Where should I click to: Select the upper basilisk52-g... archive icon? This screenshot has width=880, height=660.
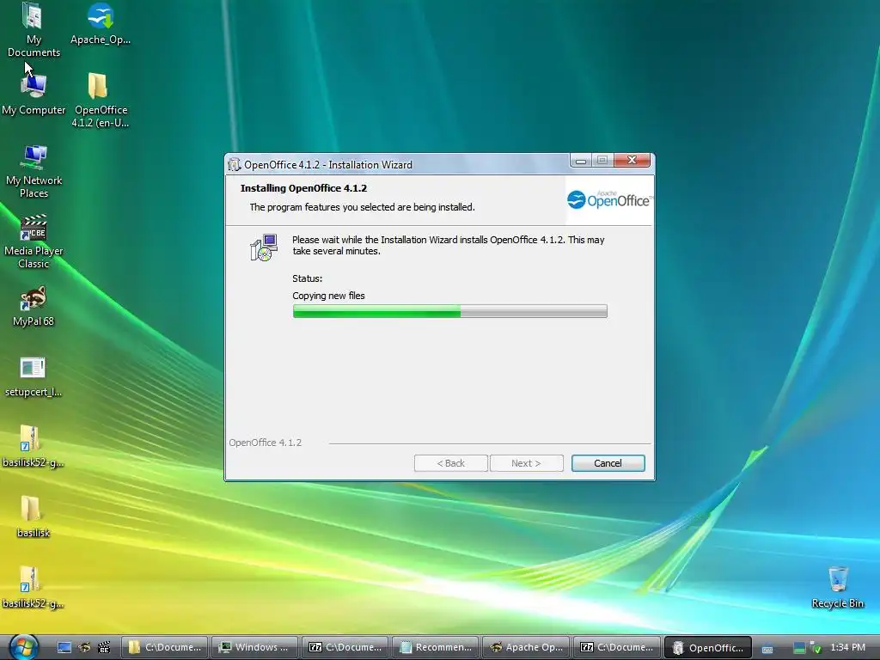(34, 447)
